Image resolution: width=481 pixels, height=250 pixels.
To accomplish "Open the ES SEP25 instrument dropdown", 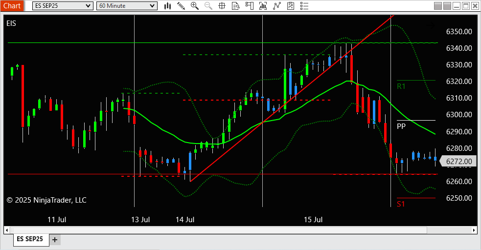I will [63, 6].
